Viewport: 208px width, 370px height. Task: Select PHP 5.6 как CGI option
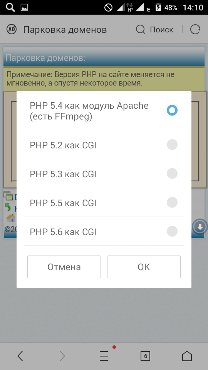tap(104, 232)
